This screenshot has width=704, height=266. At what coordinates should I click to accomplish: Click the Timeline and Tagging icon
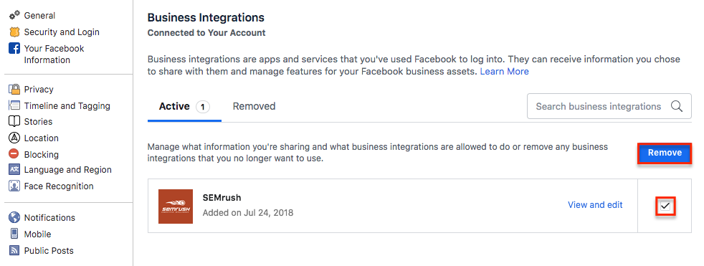(x=15, y=105)
